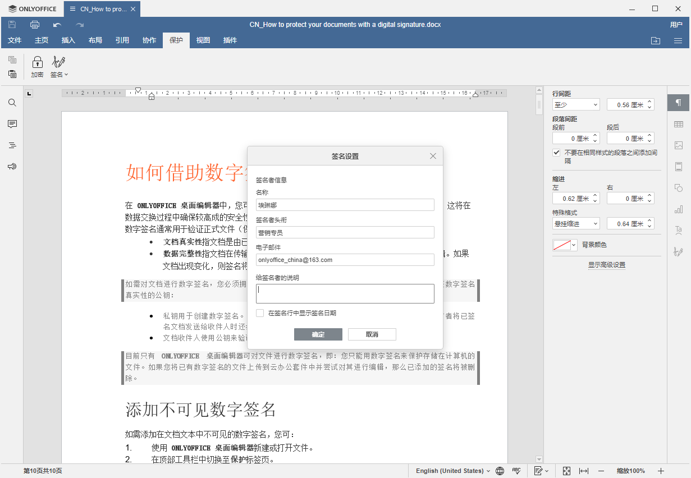Click Fit to width icon
The width and height of the screenshot is (691, 478).
[584, 471]
